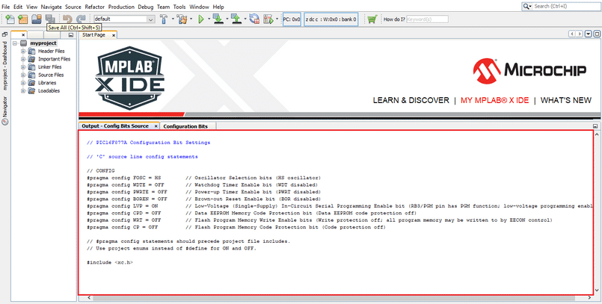Viewport: 602px width, 304px height.
Task: Expand the Loadables node
Action: (x=23, y=91)
